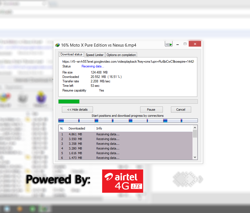Screen dimensions: 250x213
Task: Click the green overall download progress bar
Action: pos(128,102)
